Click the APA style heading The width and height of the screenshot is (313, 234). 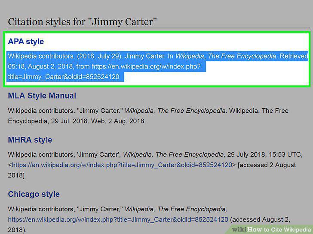(26, 42)
